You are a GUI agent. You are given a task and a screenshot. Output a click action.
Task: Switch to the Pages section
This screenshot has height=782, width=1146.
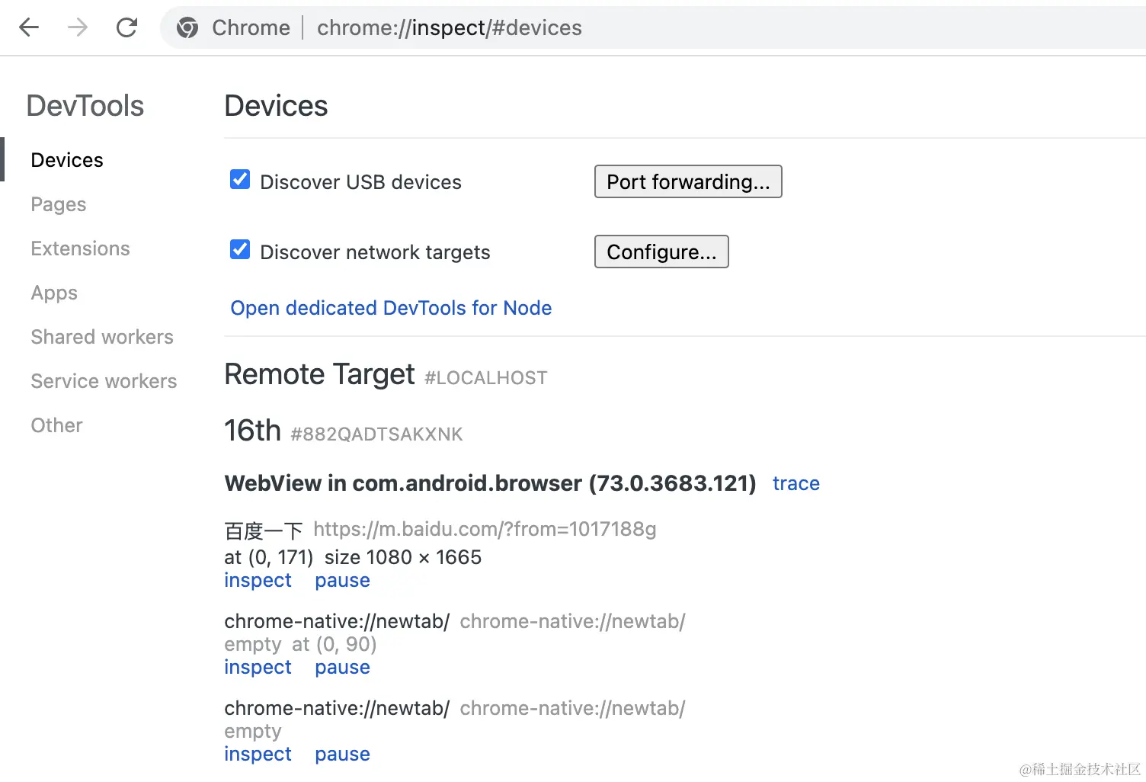(59, 204)
